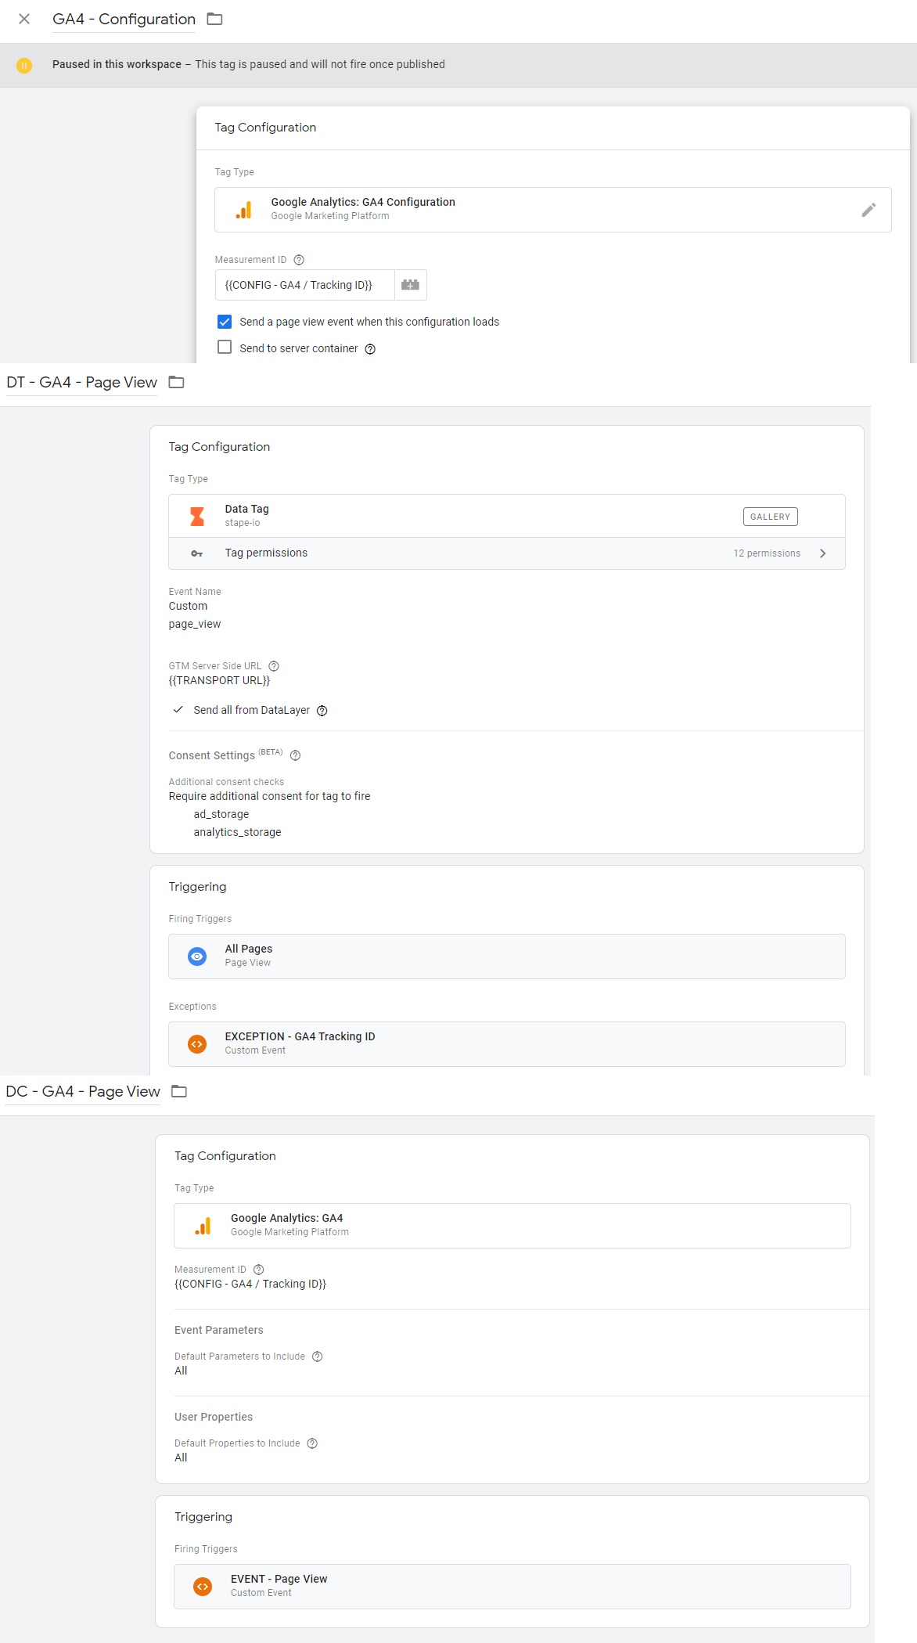Open Tag permissions row with 12 permissions
This screenshot has width=917, height=1643.
tap(507, 553)
